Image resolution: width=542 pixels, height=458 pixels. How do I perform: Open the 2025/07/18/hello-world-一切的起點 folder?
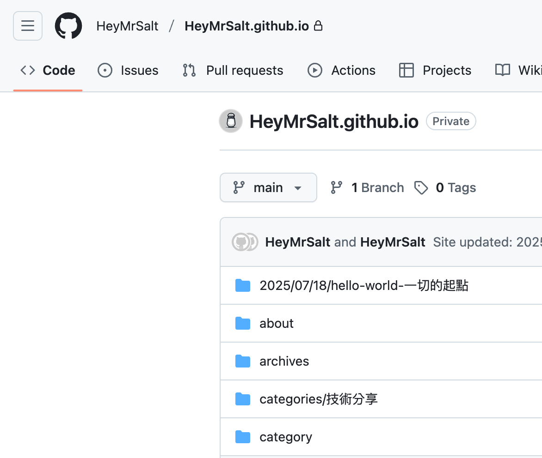364,285
